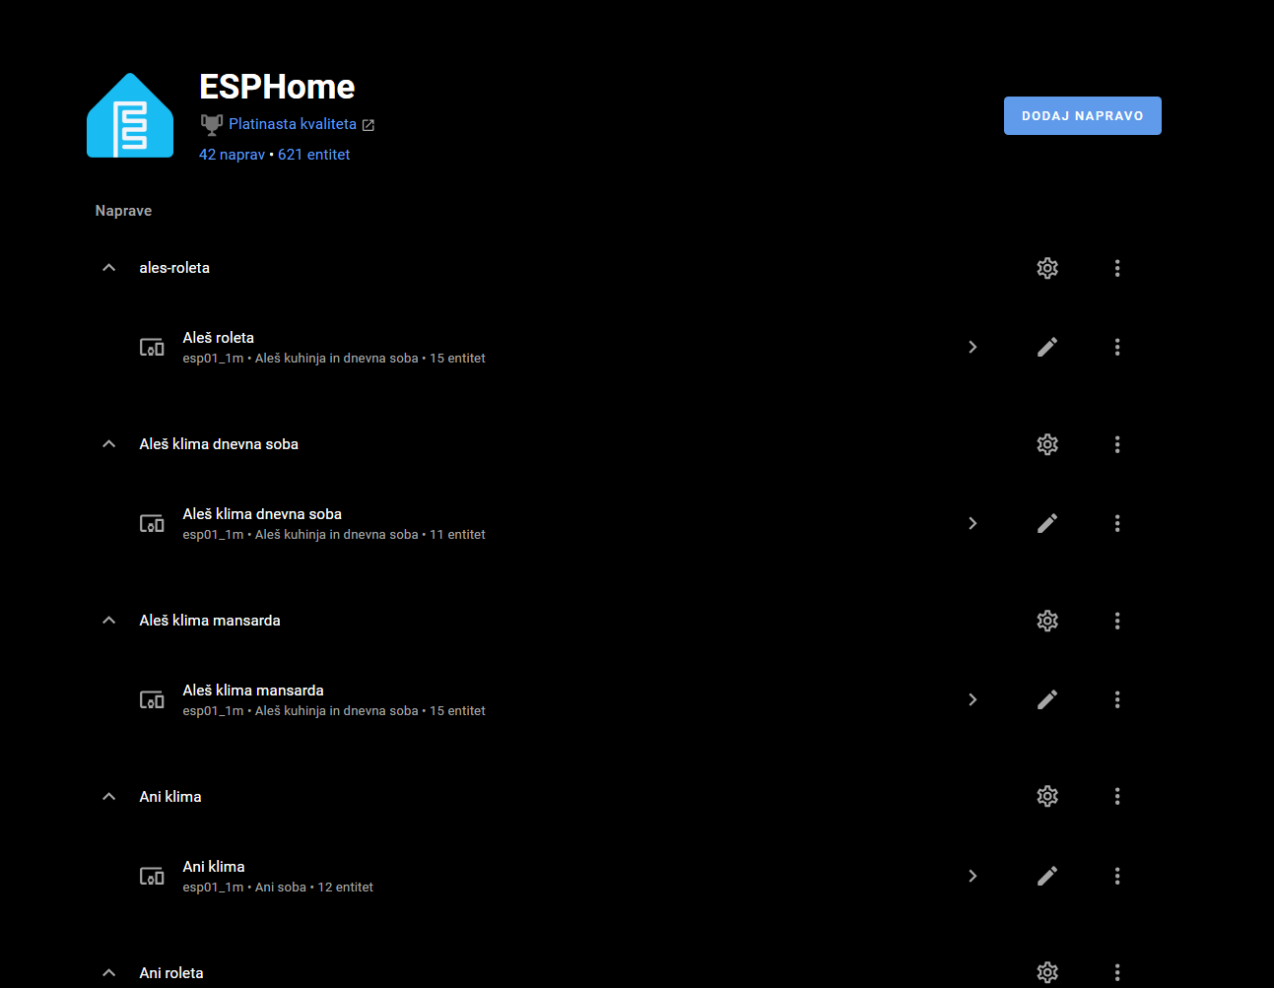Click the ESPHome logo icon
Image resolution: width=1274 pixels, height=988 pixels.
[x=130, y=115]
